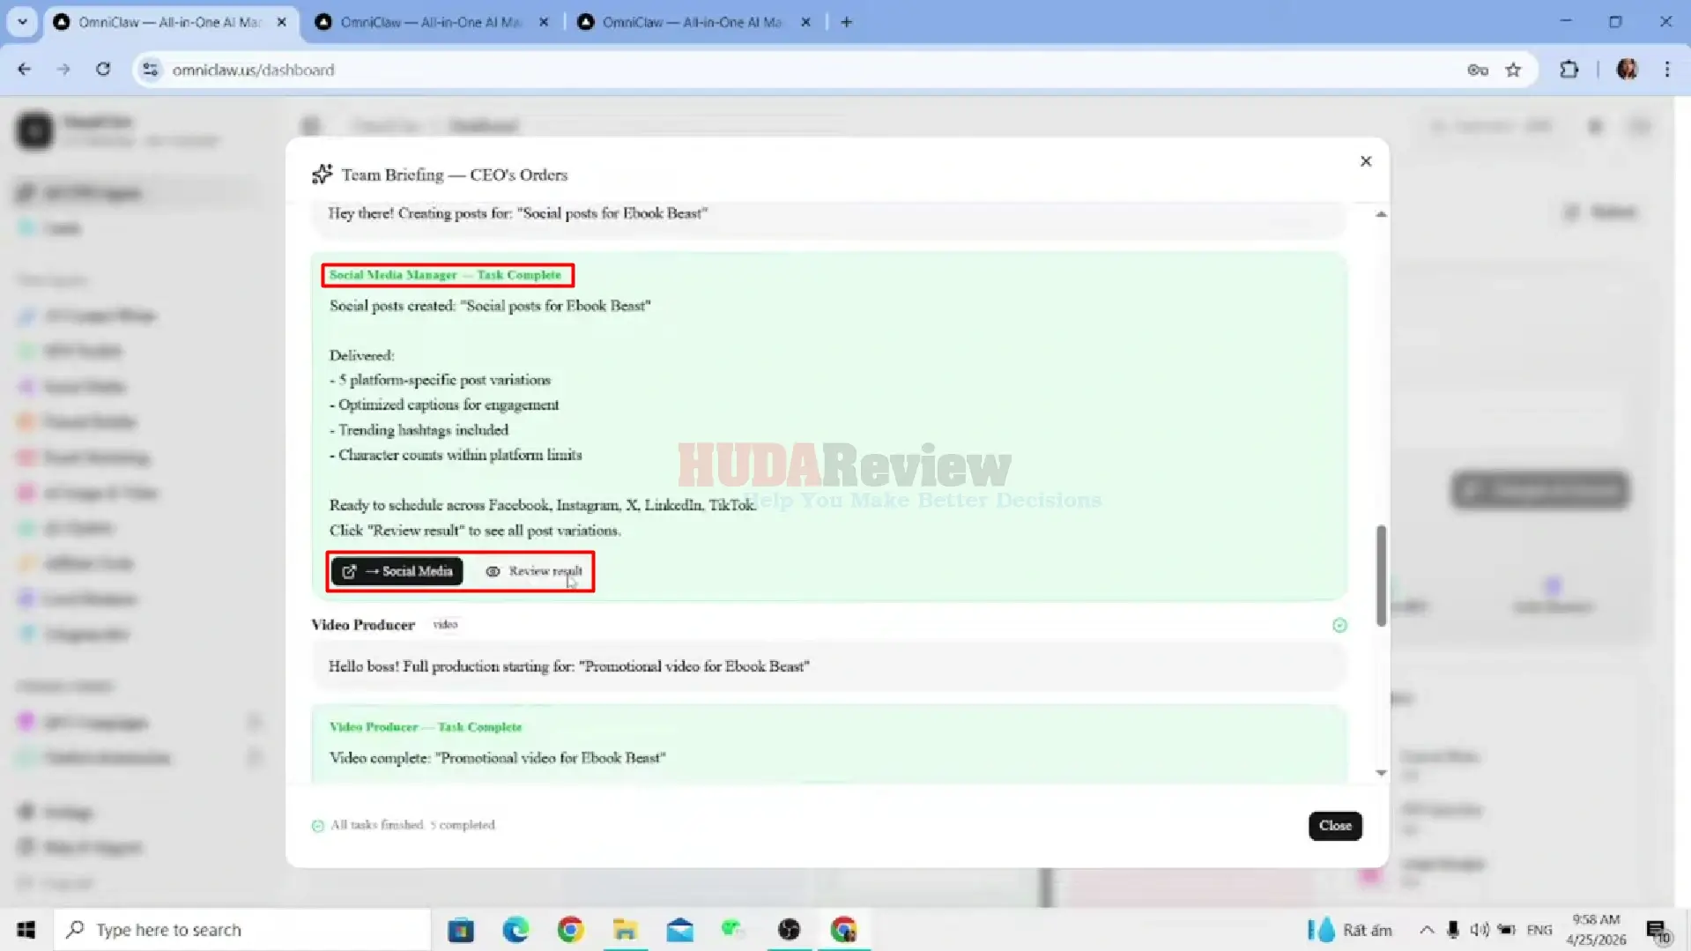1691x951 pixels.
Task: Open the volume control in tray
Action: tap(1480, 930)
